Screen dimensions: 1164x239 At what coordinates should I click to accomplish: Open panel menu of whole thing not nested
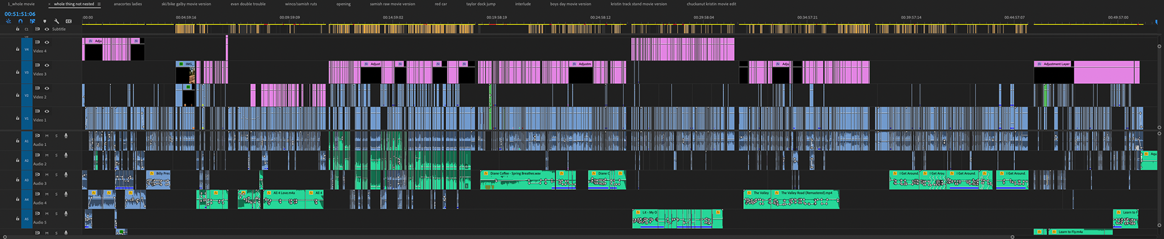tap(99, 4)
